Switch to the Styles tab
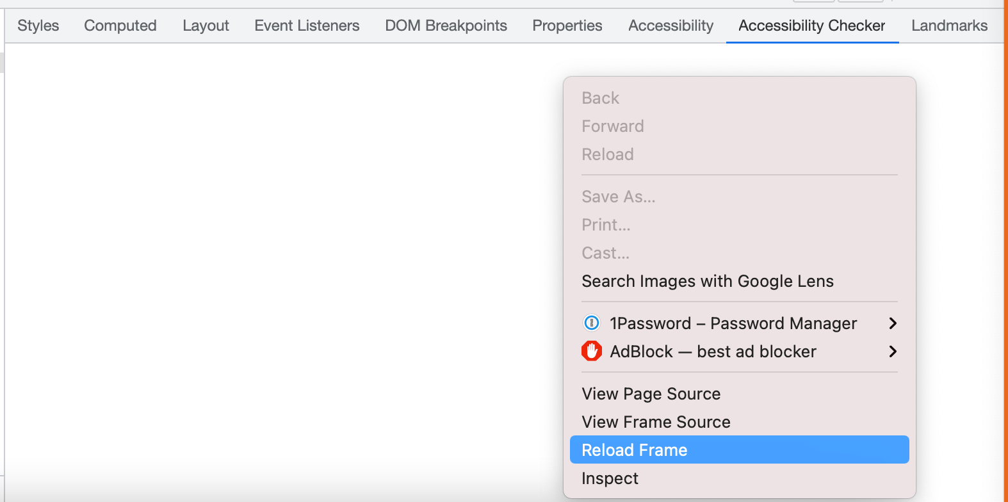 click(x=38, y=26)
